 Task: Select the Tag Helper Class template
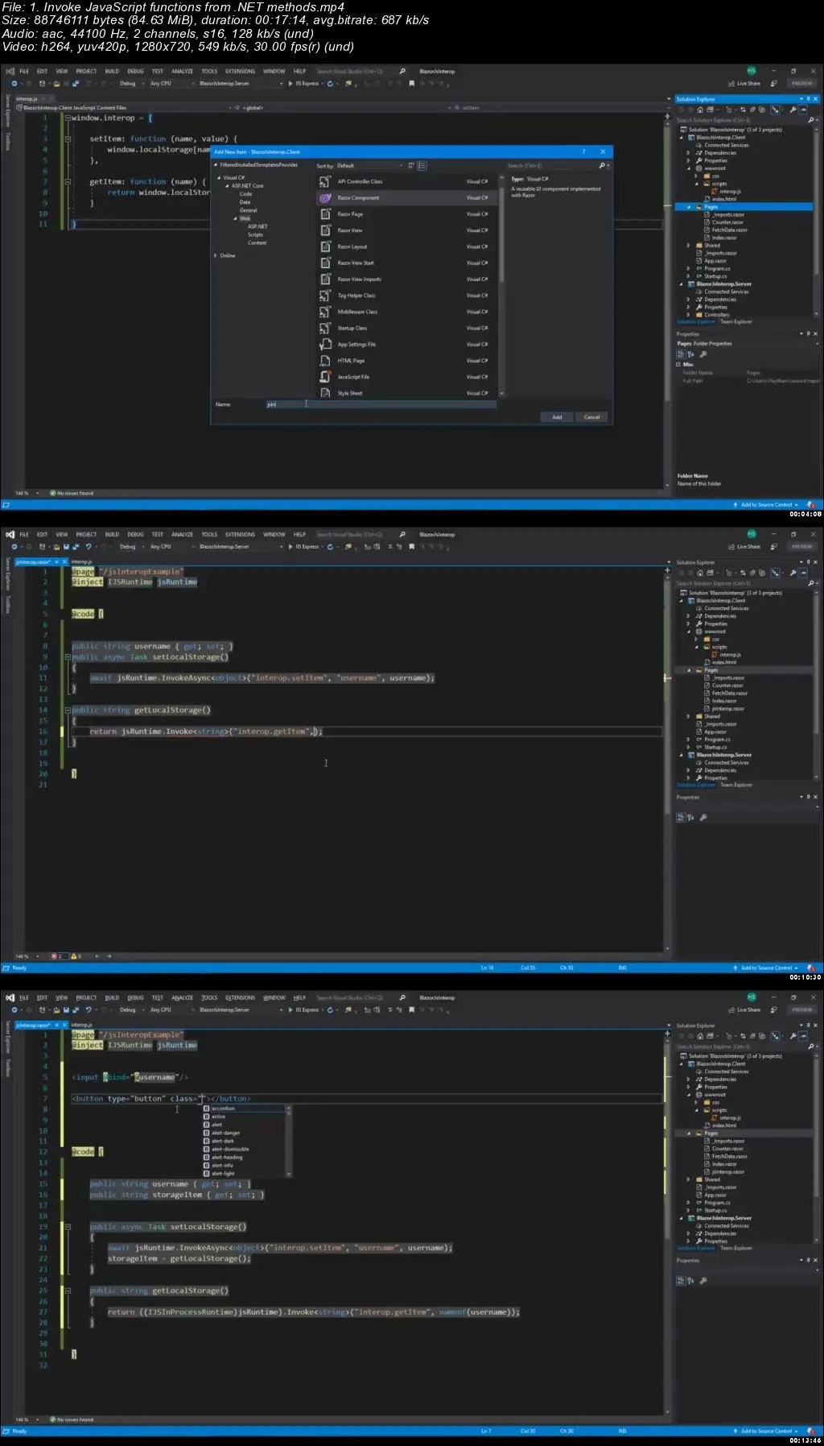[x=407, y=296]
